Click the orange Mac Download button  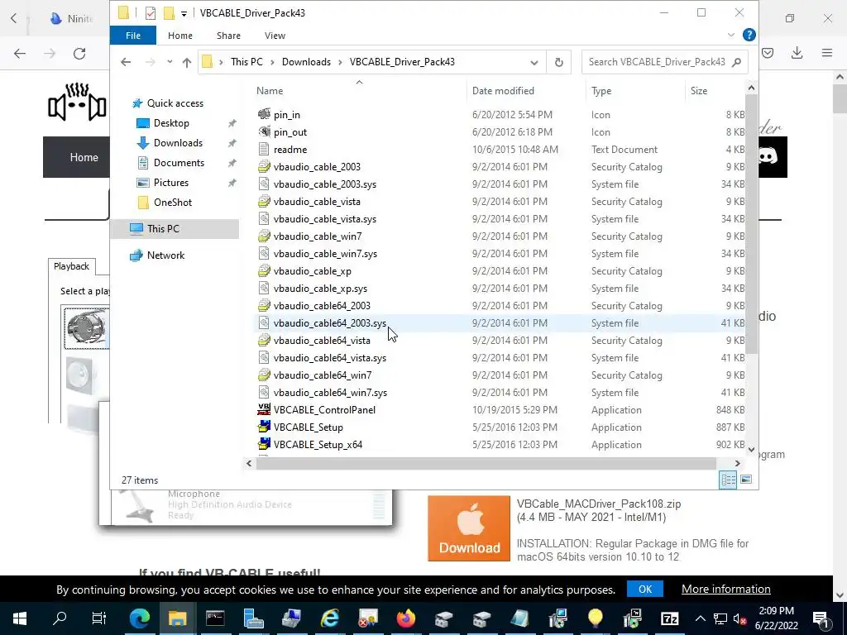468,528
